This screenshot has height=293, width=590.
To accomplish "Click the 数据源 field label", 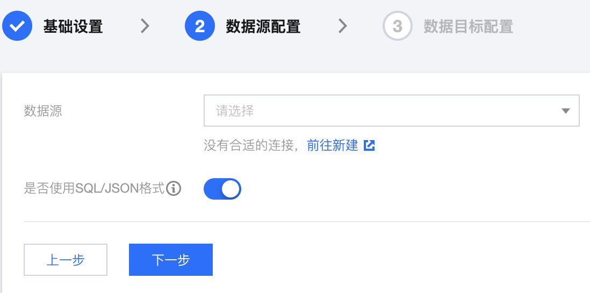I will click(43, 111).
